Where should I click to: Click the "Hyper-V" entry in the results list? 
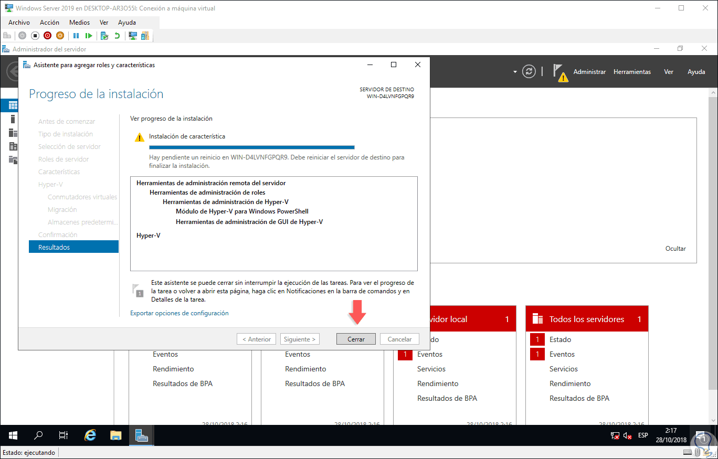click(149, 236)
